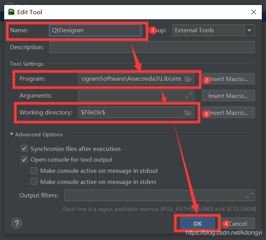Select the External Tools group combo box
266x240 pixels.
[x=208, y=30]
